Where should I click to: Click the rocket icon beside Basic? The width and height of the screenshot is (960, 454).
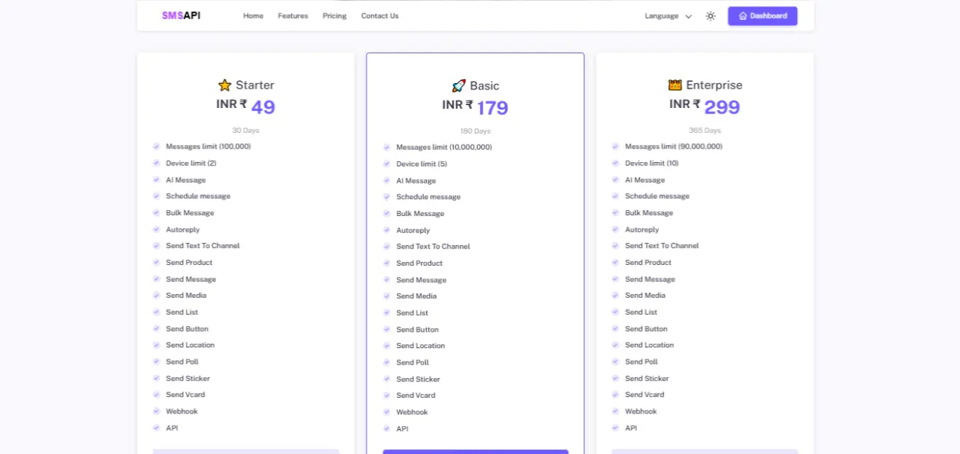coord(459,86)
